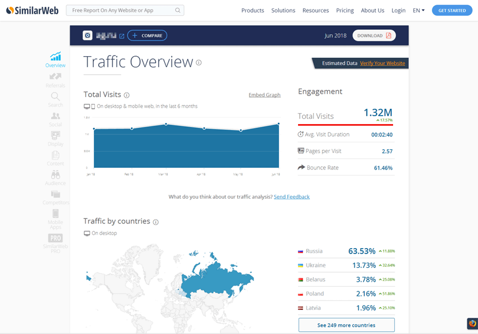Open the Resources menu
This screenshot has width=478, height=334.
point(315,10)
